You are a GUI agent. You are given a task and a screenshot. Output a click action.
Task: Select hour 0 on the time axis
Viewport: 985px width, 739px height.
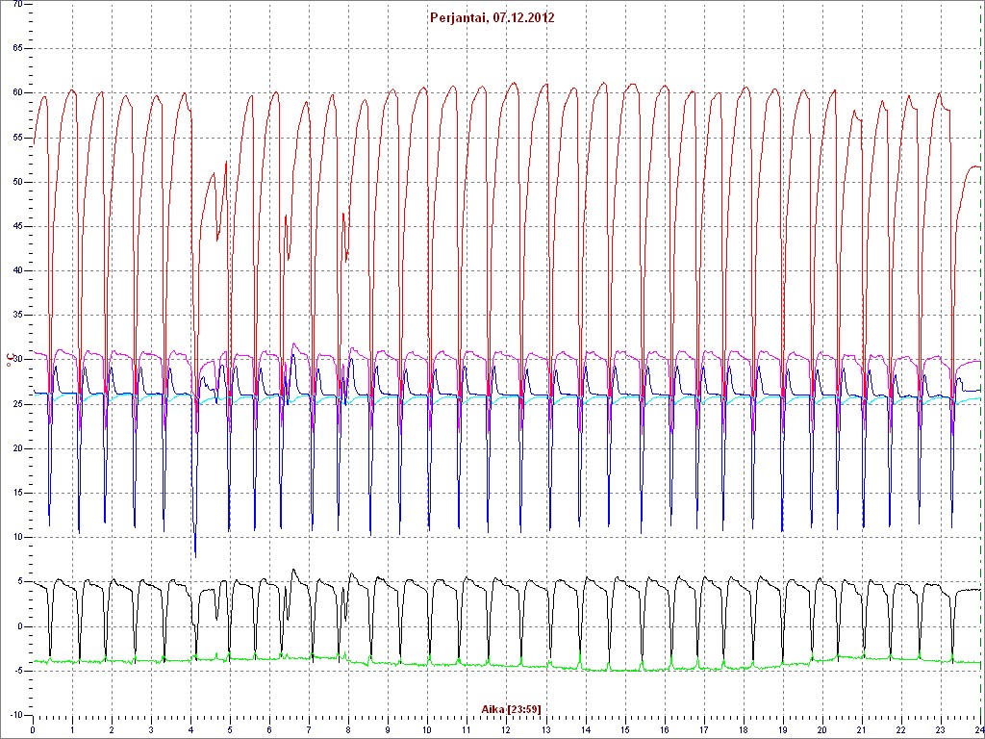click(34, 730)
